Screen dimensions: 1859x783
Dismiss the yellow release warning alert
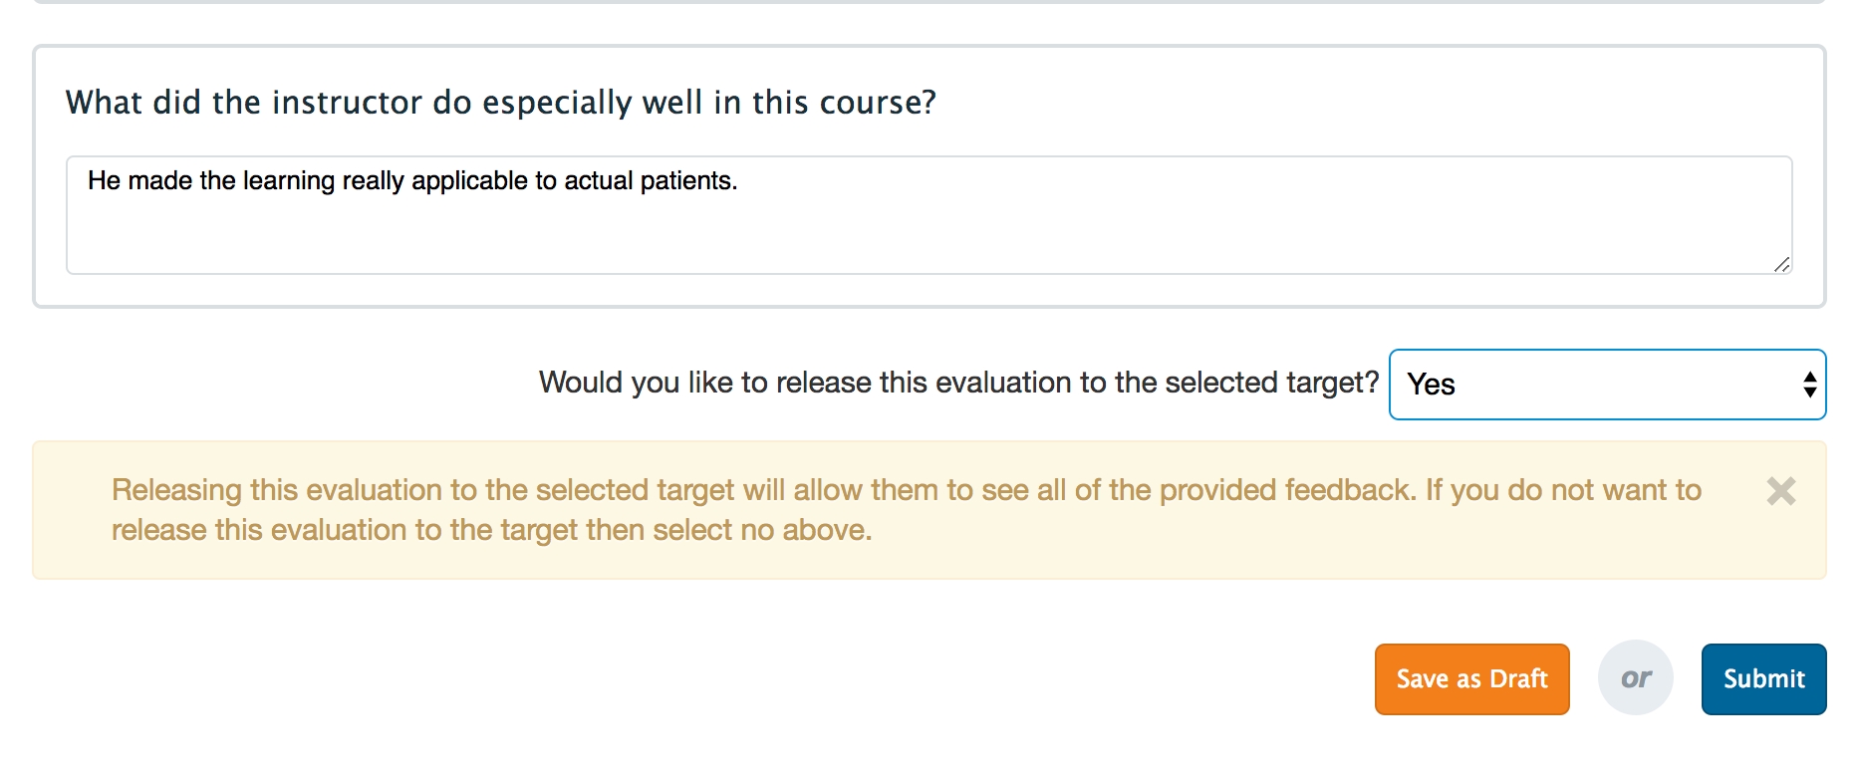(x=1780, y=491)
